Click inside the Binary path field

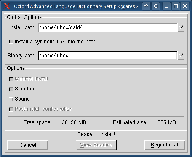107,56
